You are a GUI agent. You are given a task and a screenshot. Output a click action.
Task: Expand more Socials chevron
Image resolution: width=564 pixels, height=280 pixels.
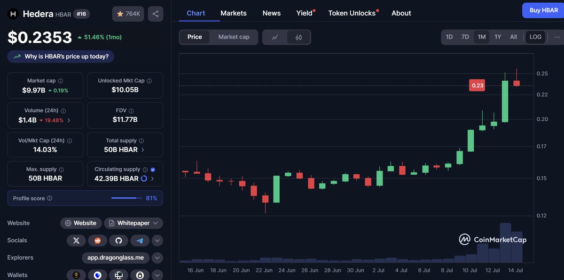[x=157, y=241]
